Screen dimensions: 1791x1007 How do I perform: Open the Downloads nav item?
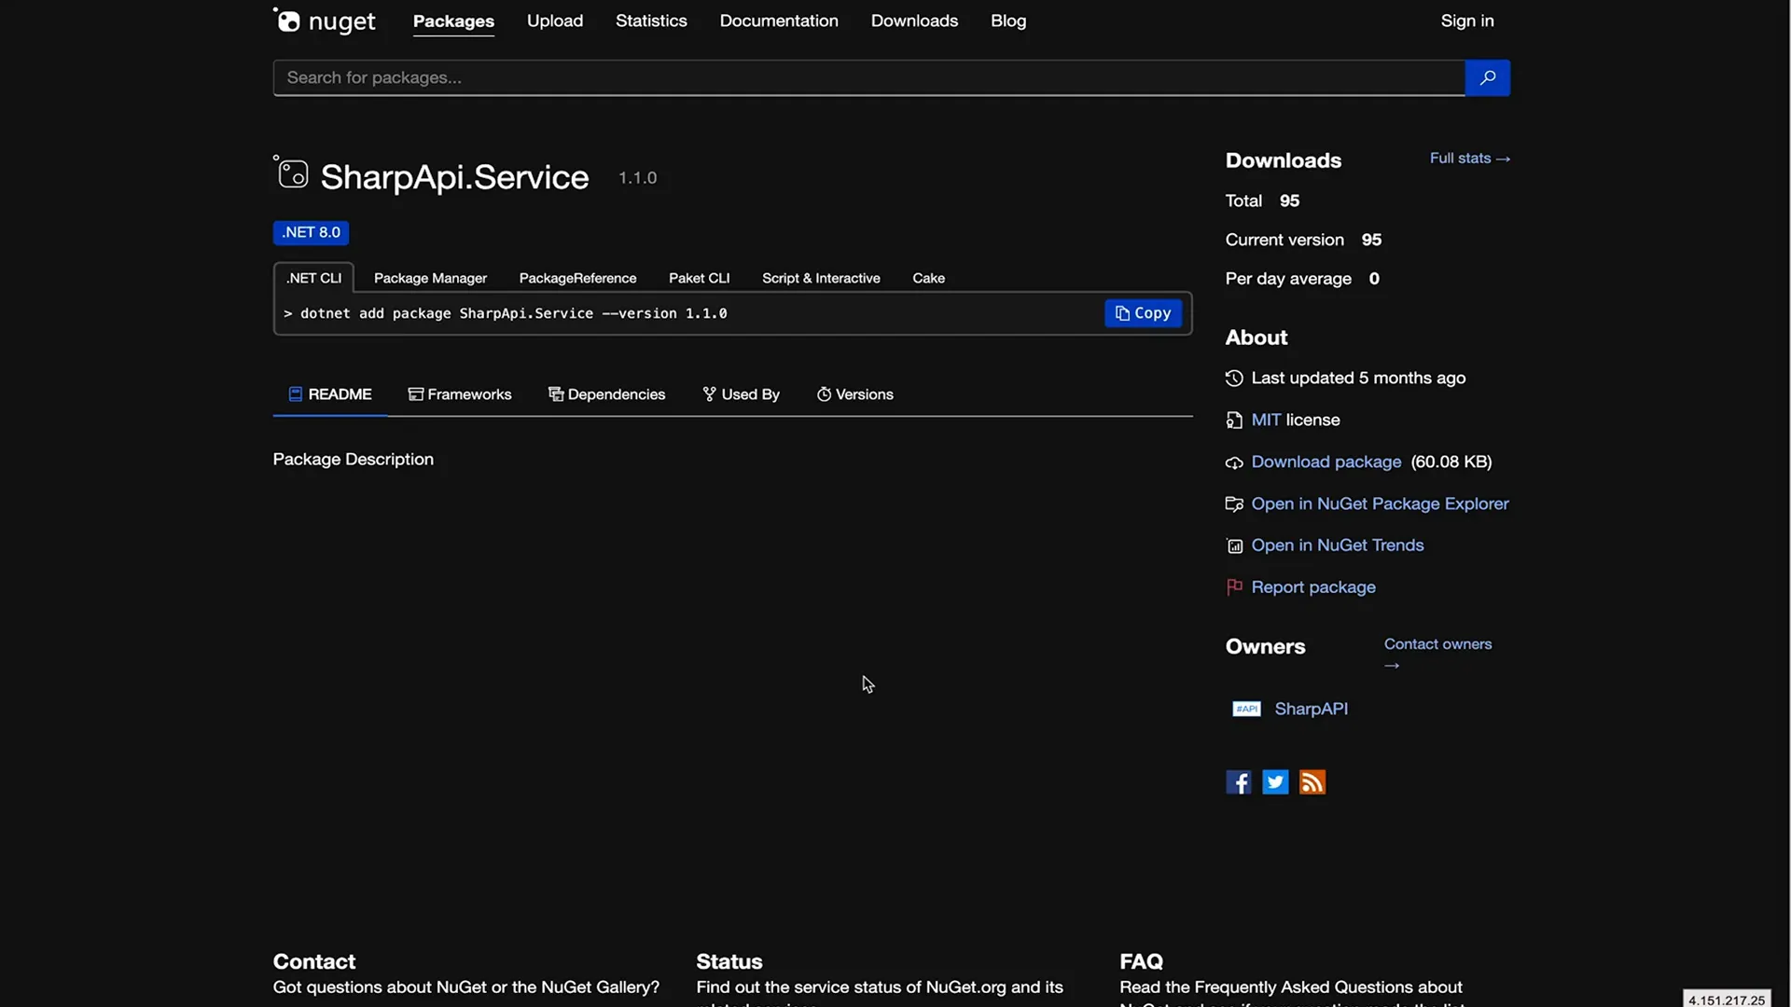[914, 21]
